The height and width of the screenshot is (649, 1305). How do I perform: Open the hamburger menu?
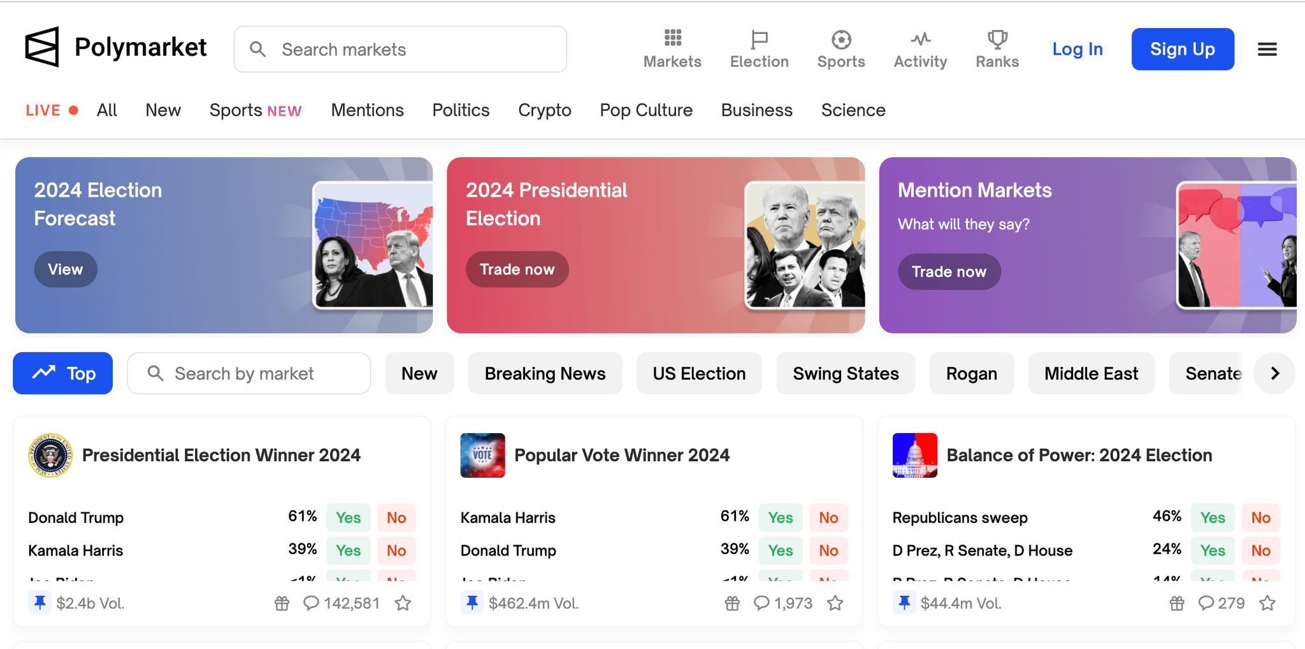tap(1267, 49)
